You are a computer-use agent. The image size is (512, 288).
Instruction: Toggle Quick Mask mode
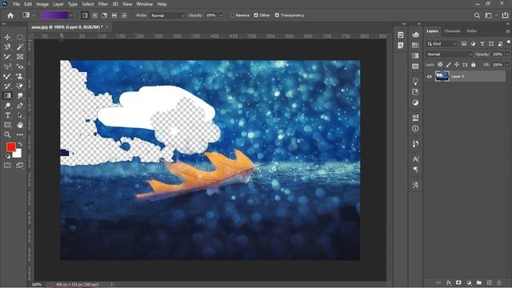click(x=7, y=166)
